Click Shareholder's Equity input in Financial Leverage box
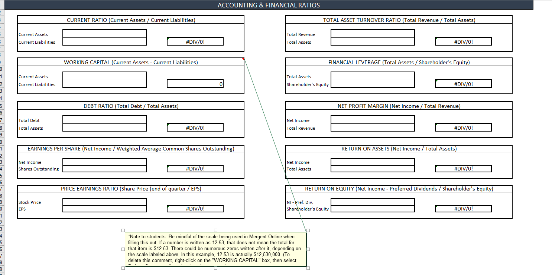The image size is (552, 275). tap(373, 84)
